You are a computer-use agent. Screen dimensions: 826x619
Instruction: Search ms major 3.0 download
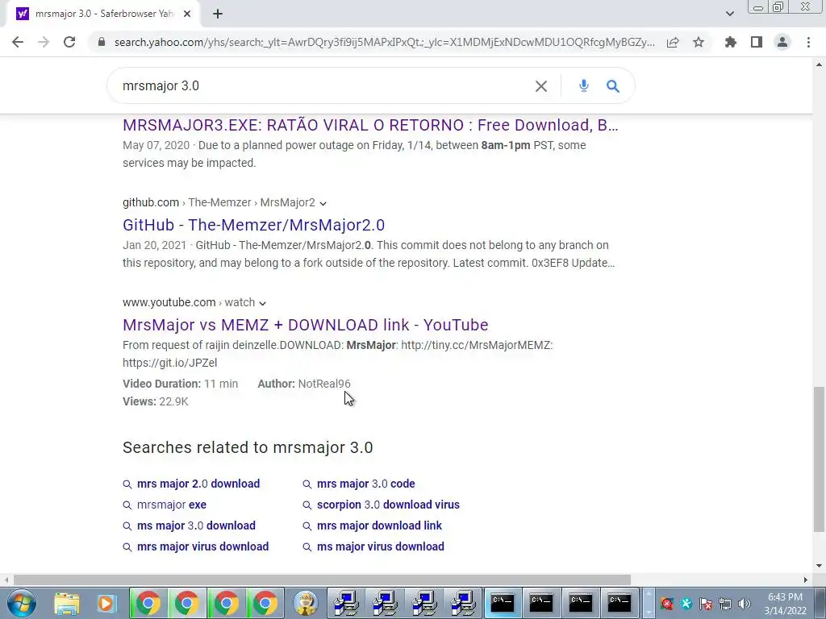[x=196, y=526]
